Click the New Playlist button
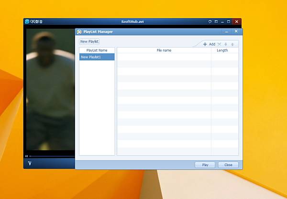 pos(89,41)
